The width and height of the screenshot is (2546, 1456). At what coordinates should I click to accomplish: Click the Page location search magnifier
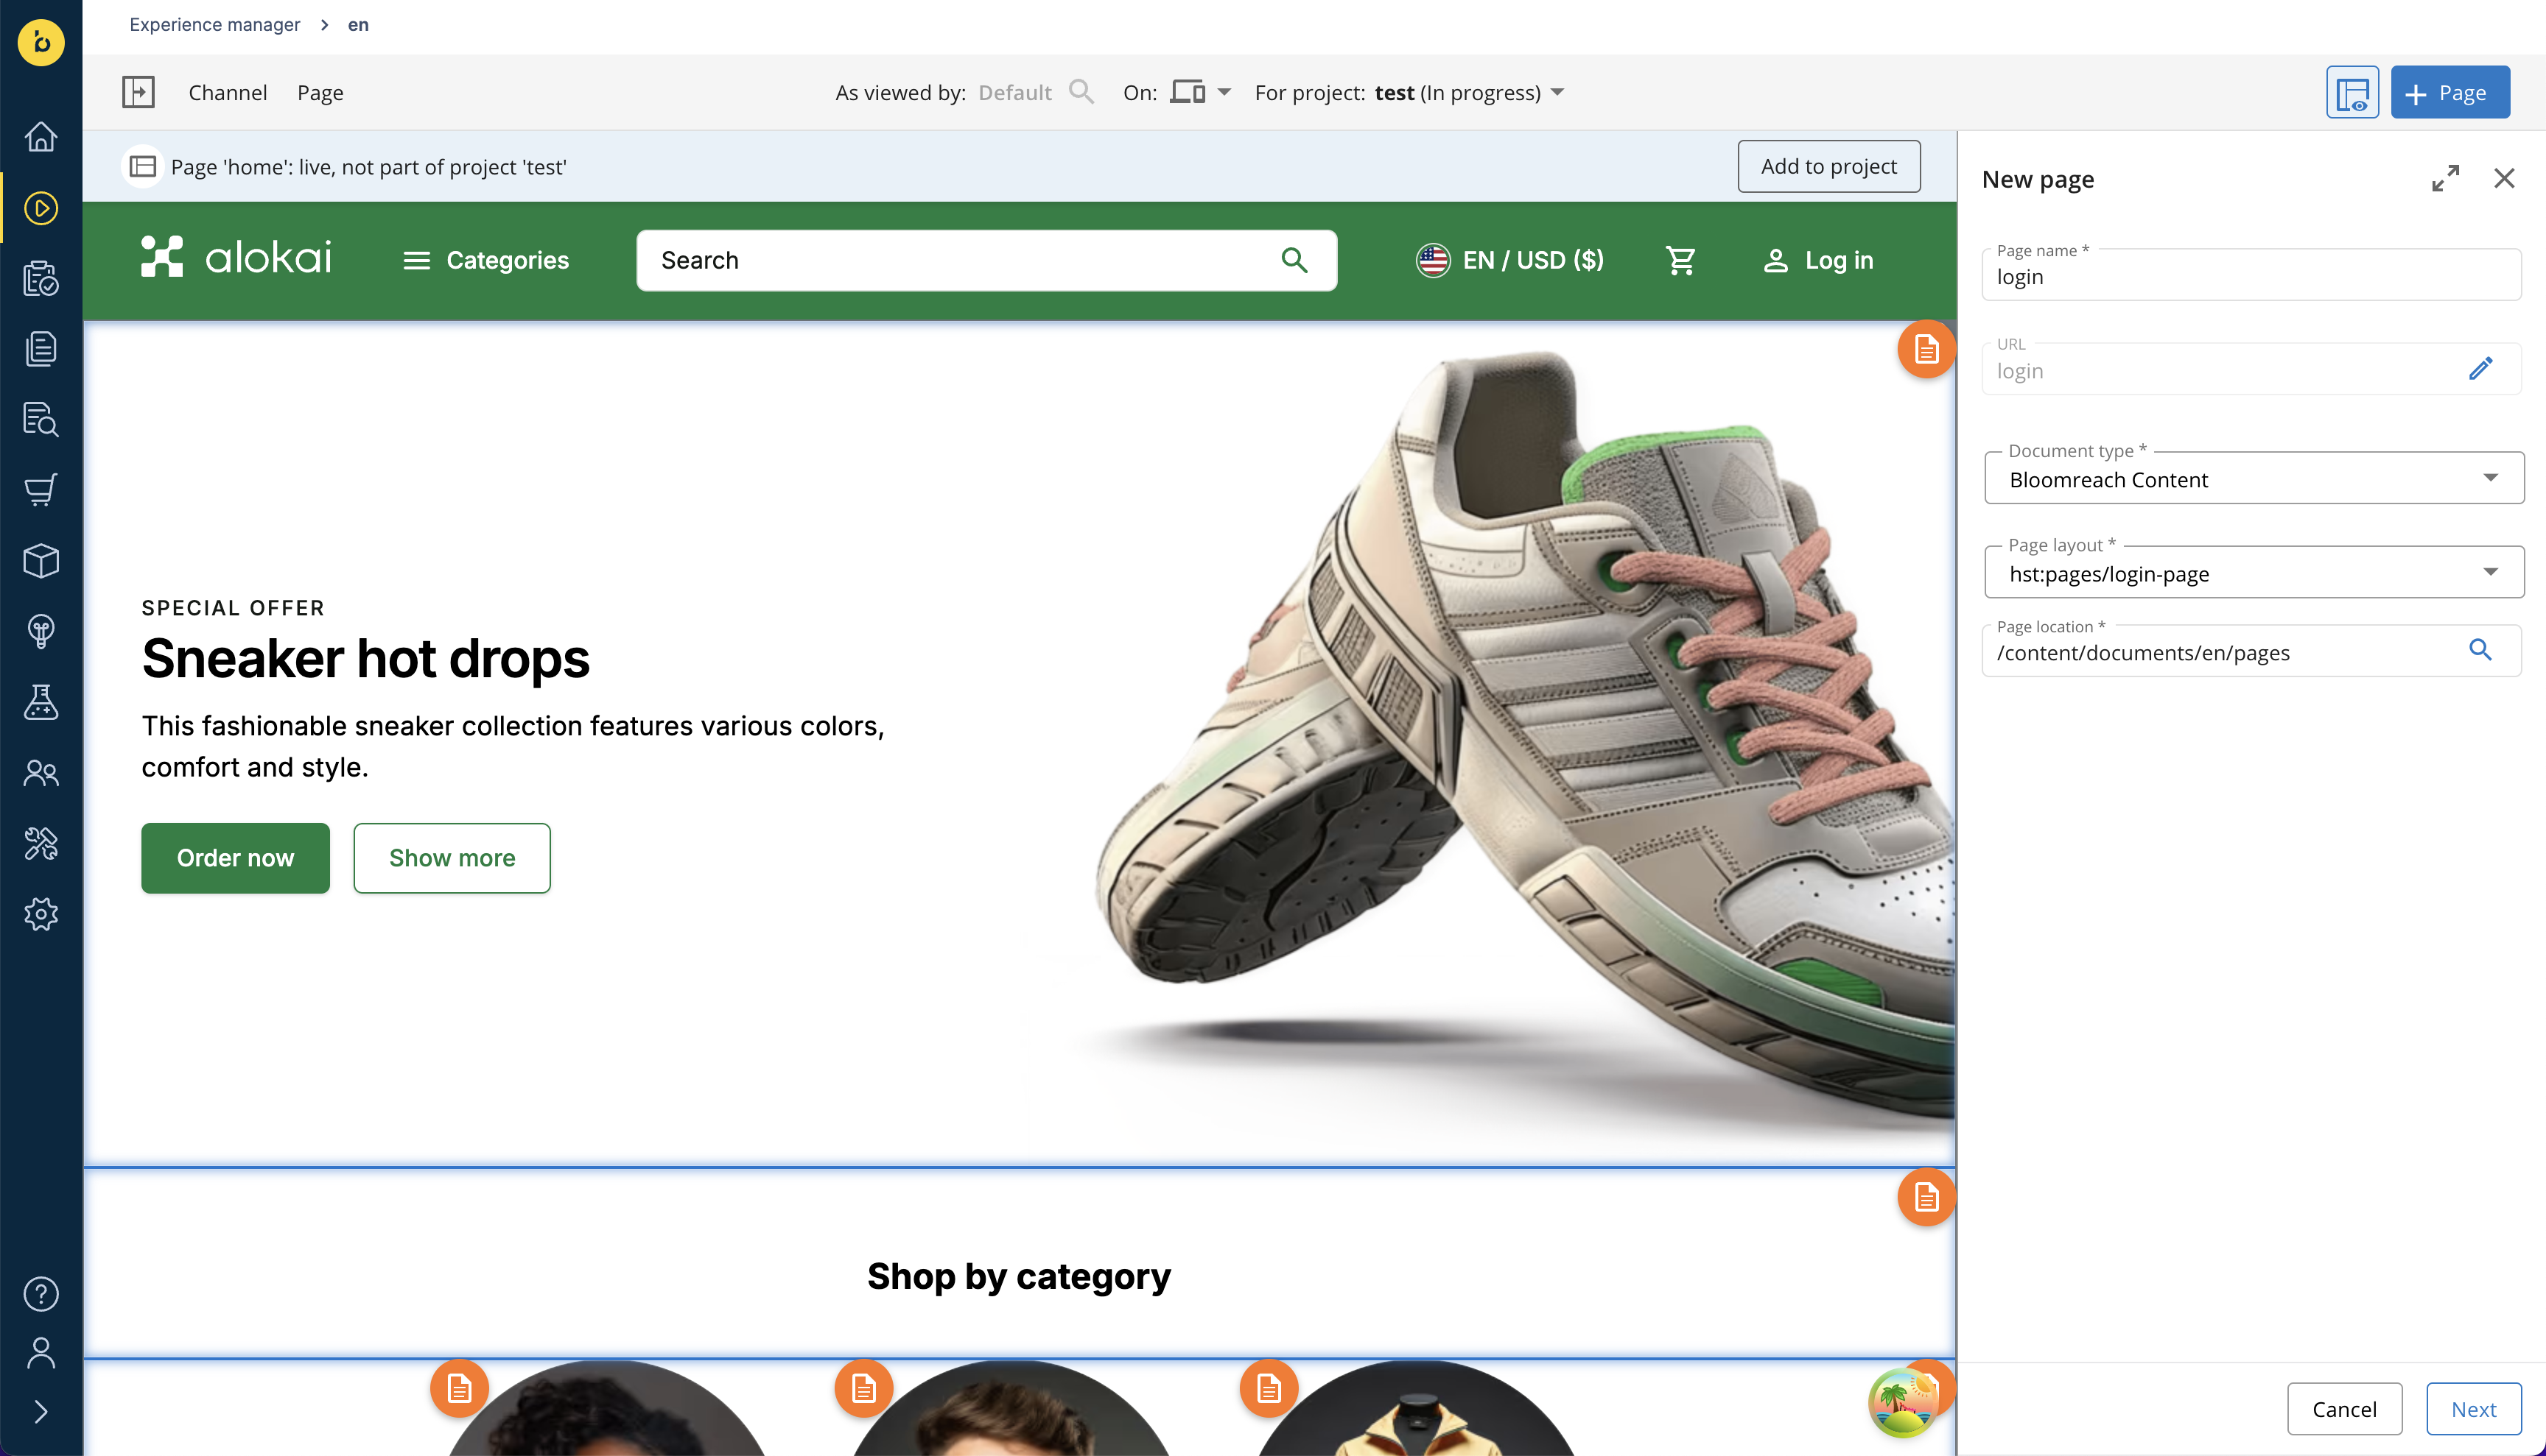[2480, 650]
